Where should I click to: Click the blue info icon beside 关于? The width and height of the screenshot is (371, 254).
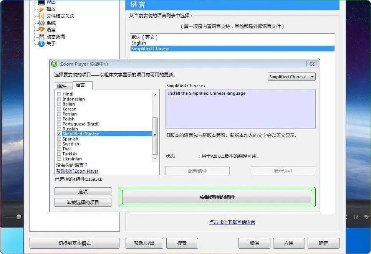(41, 44)
